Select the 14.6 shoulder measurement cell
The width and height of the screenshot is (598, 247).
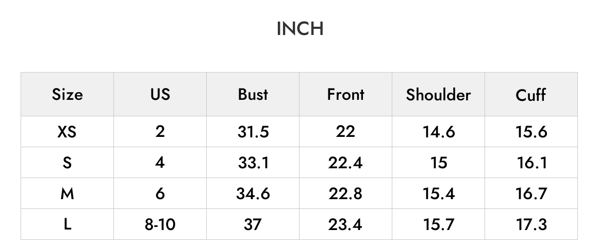(x=439, y=132)
